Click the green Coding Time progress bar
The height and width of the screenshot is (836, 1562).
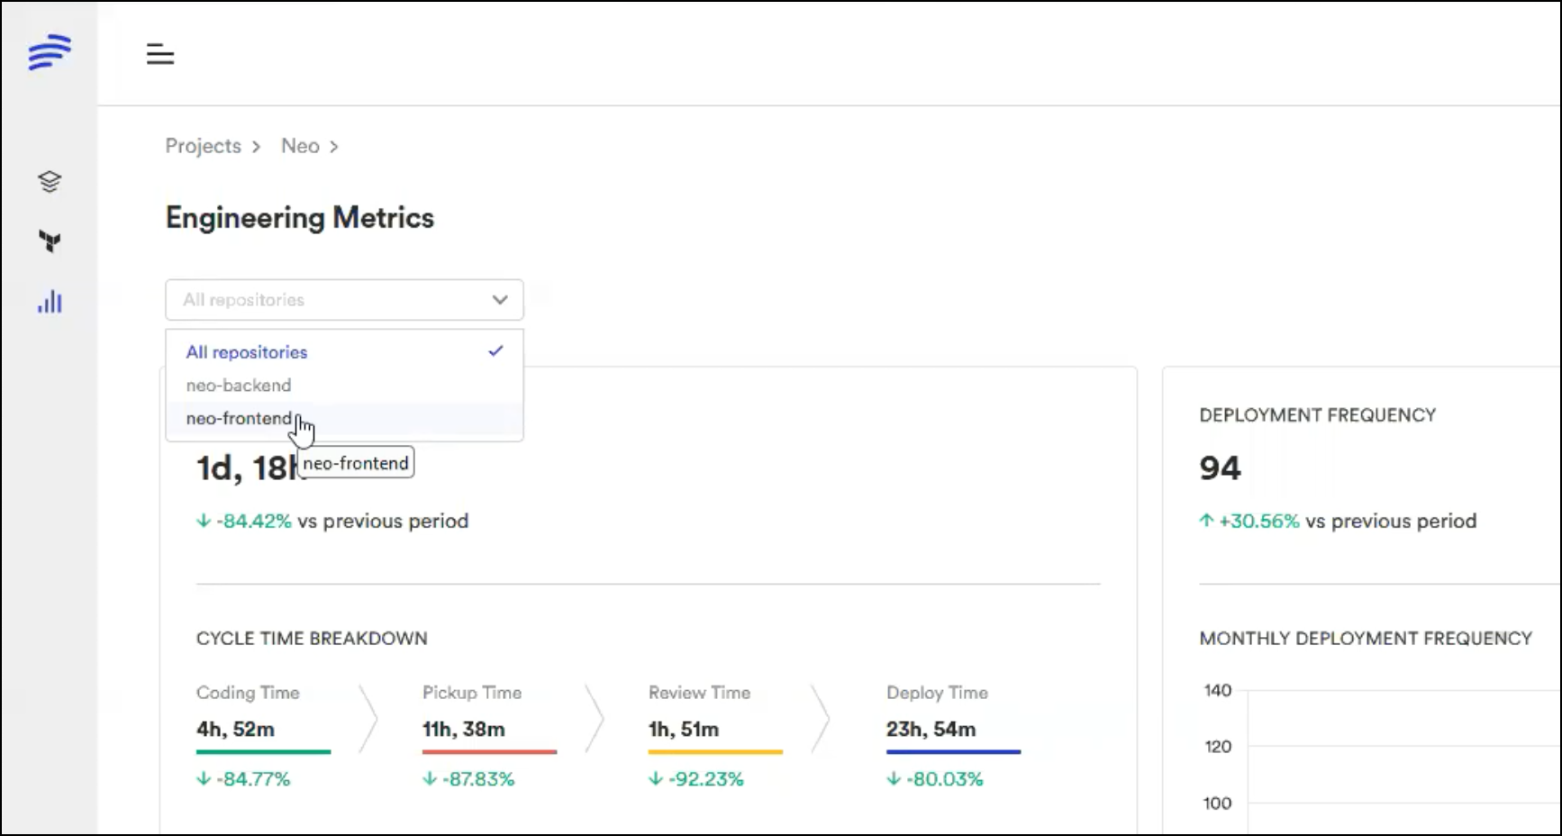pyautogui.click(x=263, y=751)
